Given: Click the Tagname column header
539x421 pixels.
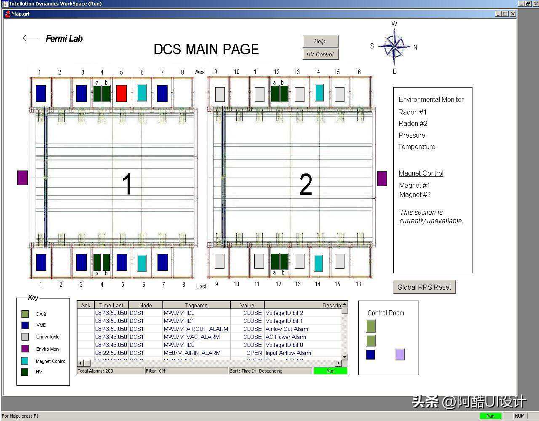Looking at the screenshot, I should click(196, 305).
